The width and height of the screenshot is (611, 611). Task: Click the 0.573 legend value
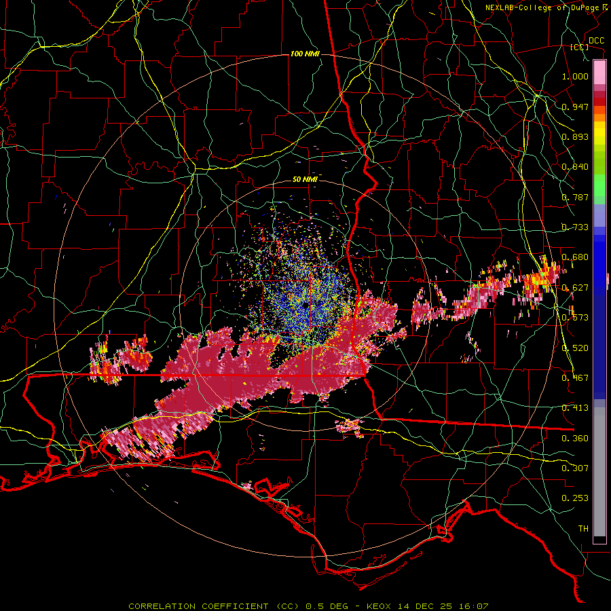coord(575,318)
